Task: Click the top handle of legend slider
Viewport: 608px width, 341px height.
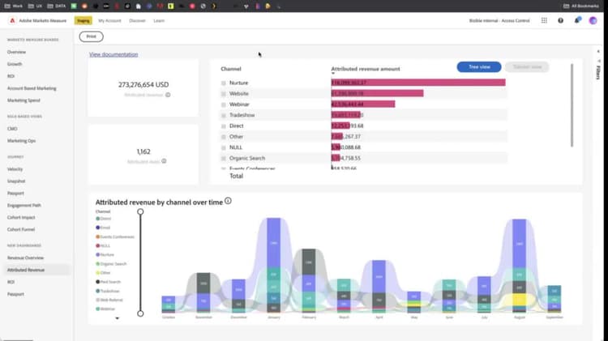Action: click(x=140, y=211)
